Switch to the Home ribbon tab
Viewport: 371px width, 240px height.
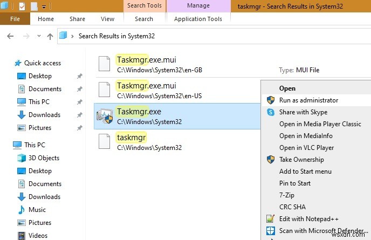click(x=46, y=19)
